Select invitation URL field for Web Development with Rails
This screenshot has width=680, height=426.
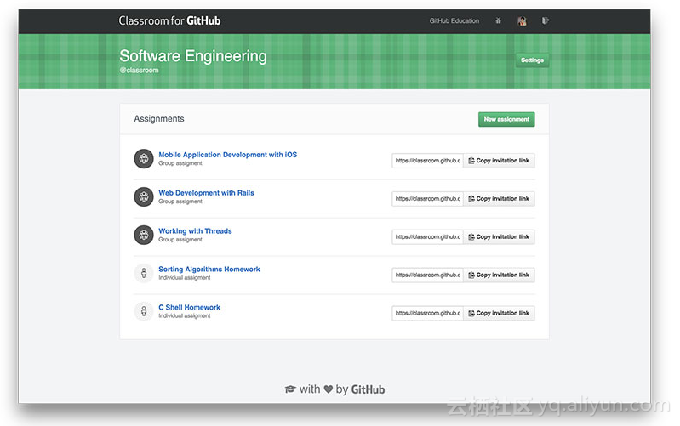click(427, 198)
